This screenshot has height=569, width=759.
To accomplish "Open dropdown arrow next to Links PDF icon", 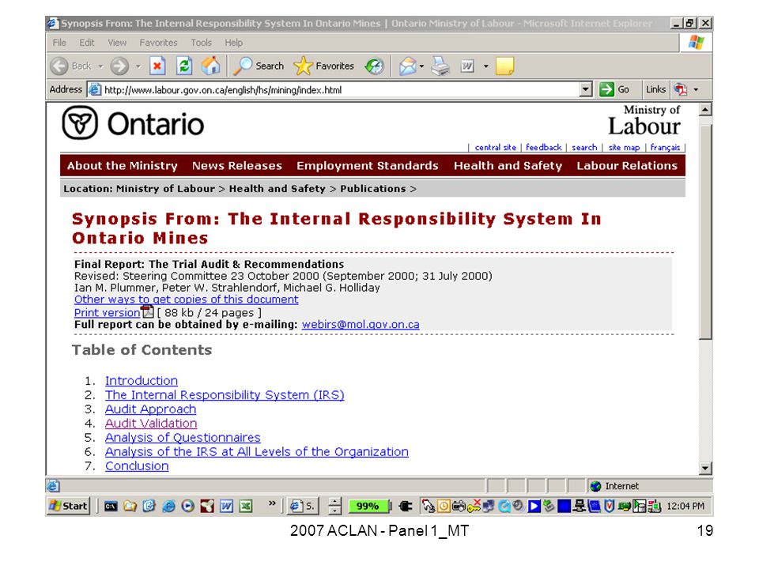I will [x=696, y=89].
